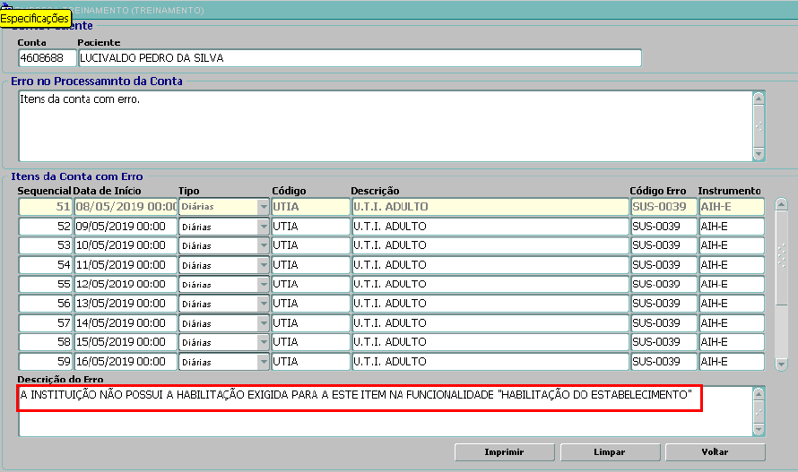Click the Conta field 4608688
The image size is (798, 472).
48,58
